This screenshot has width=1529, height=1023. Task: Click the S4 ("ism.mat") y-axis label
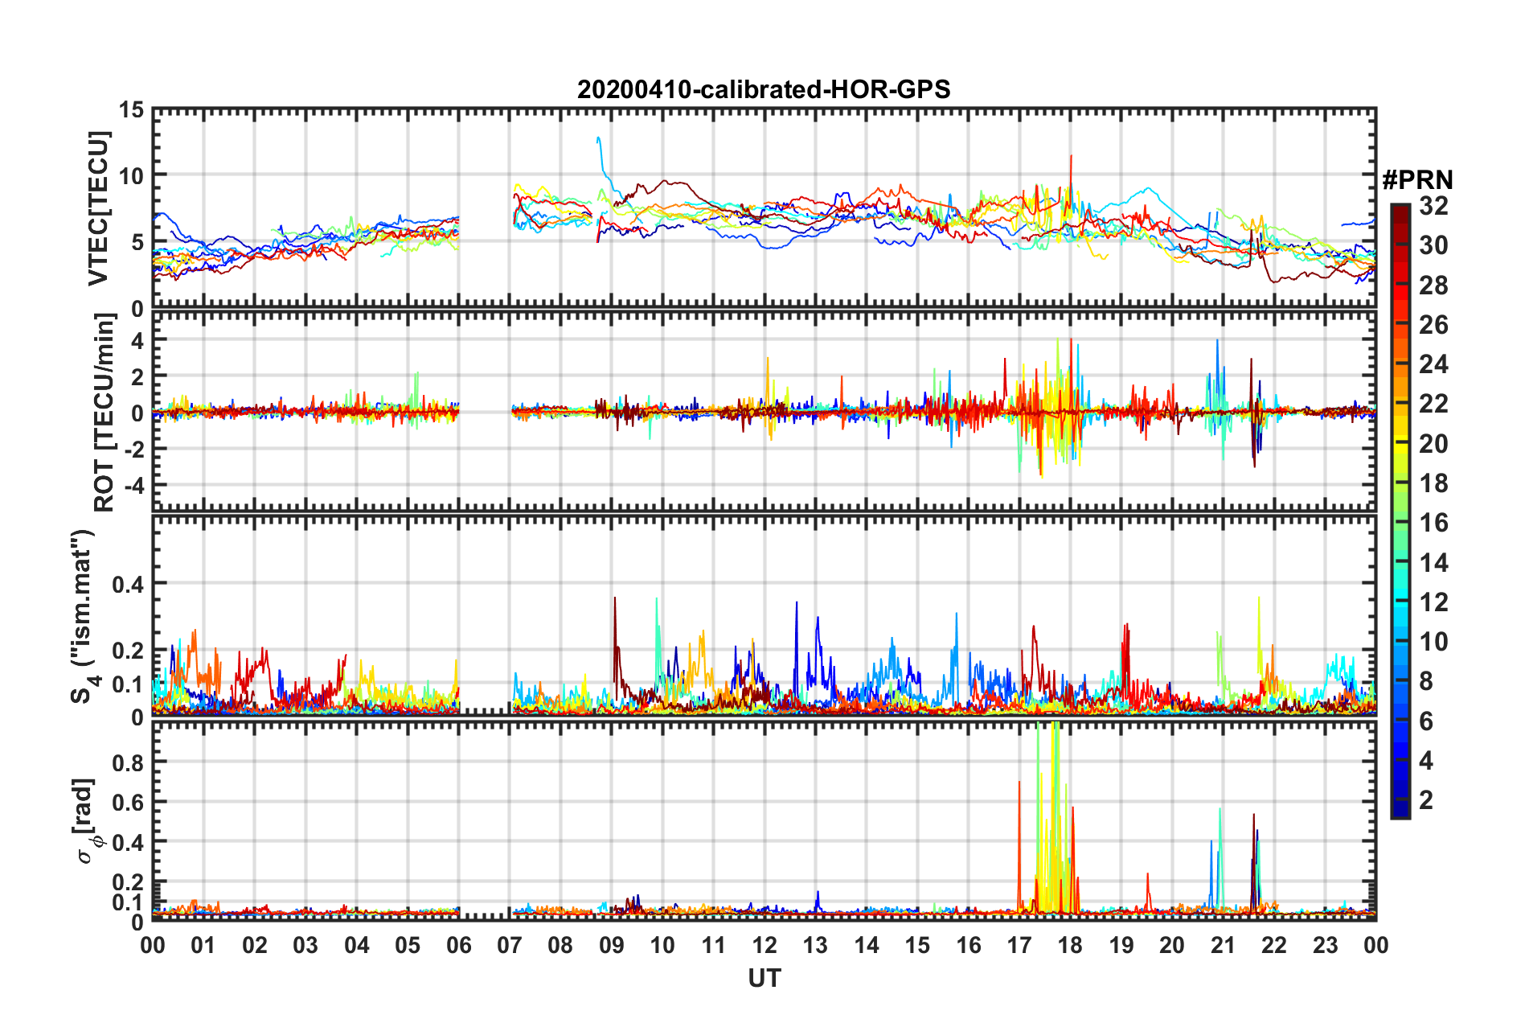(x=85, y=616)
